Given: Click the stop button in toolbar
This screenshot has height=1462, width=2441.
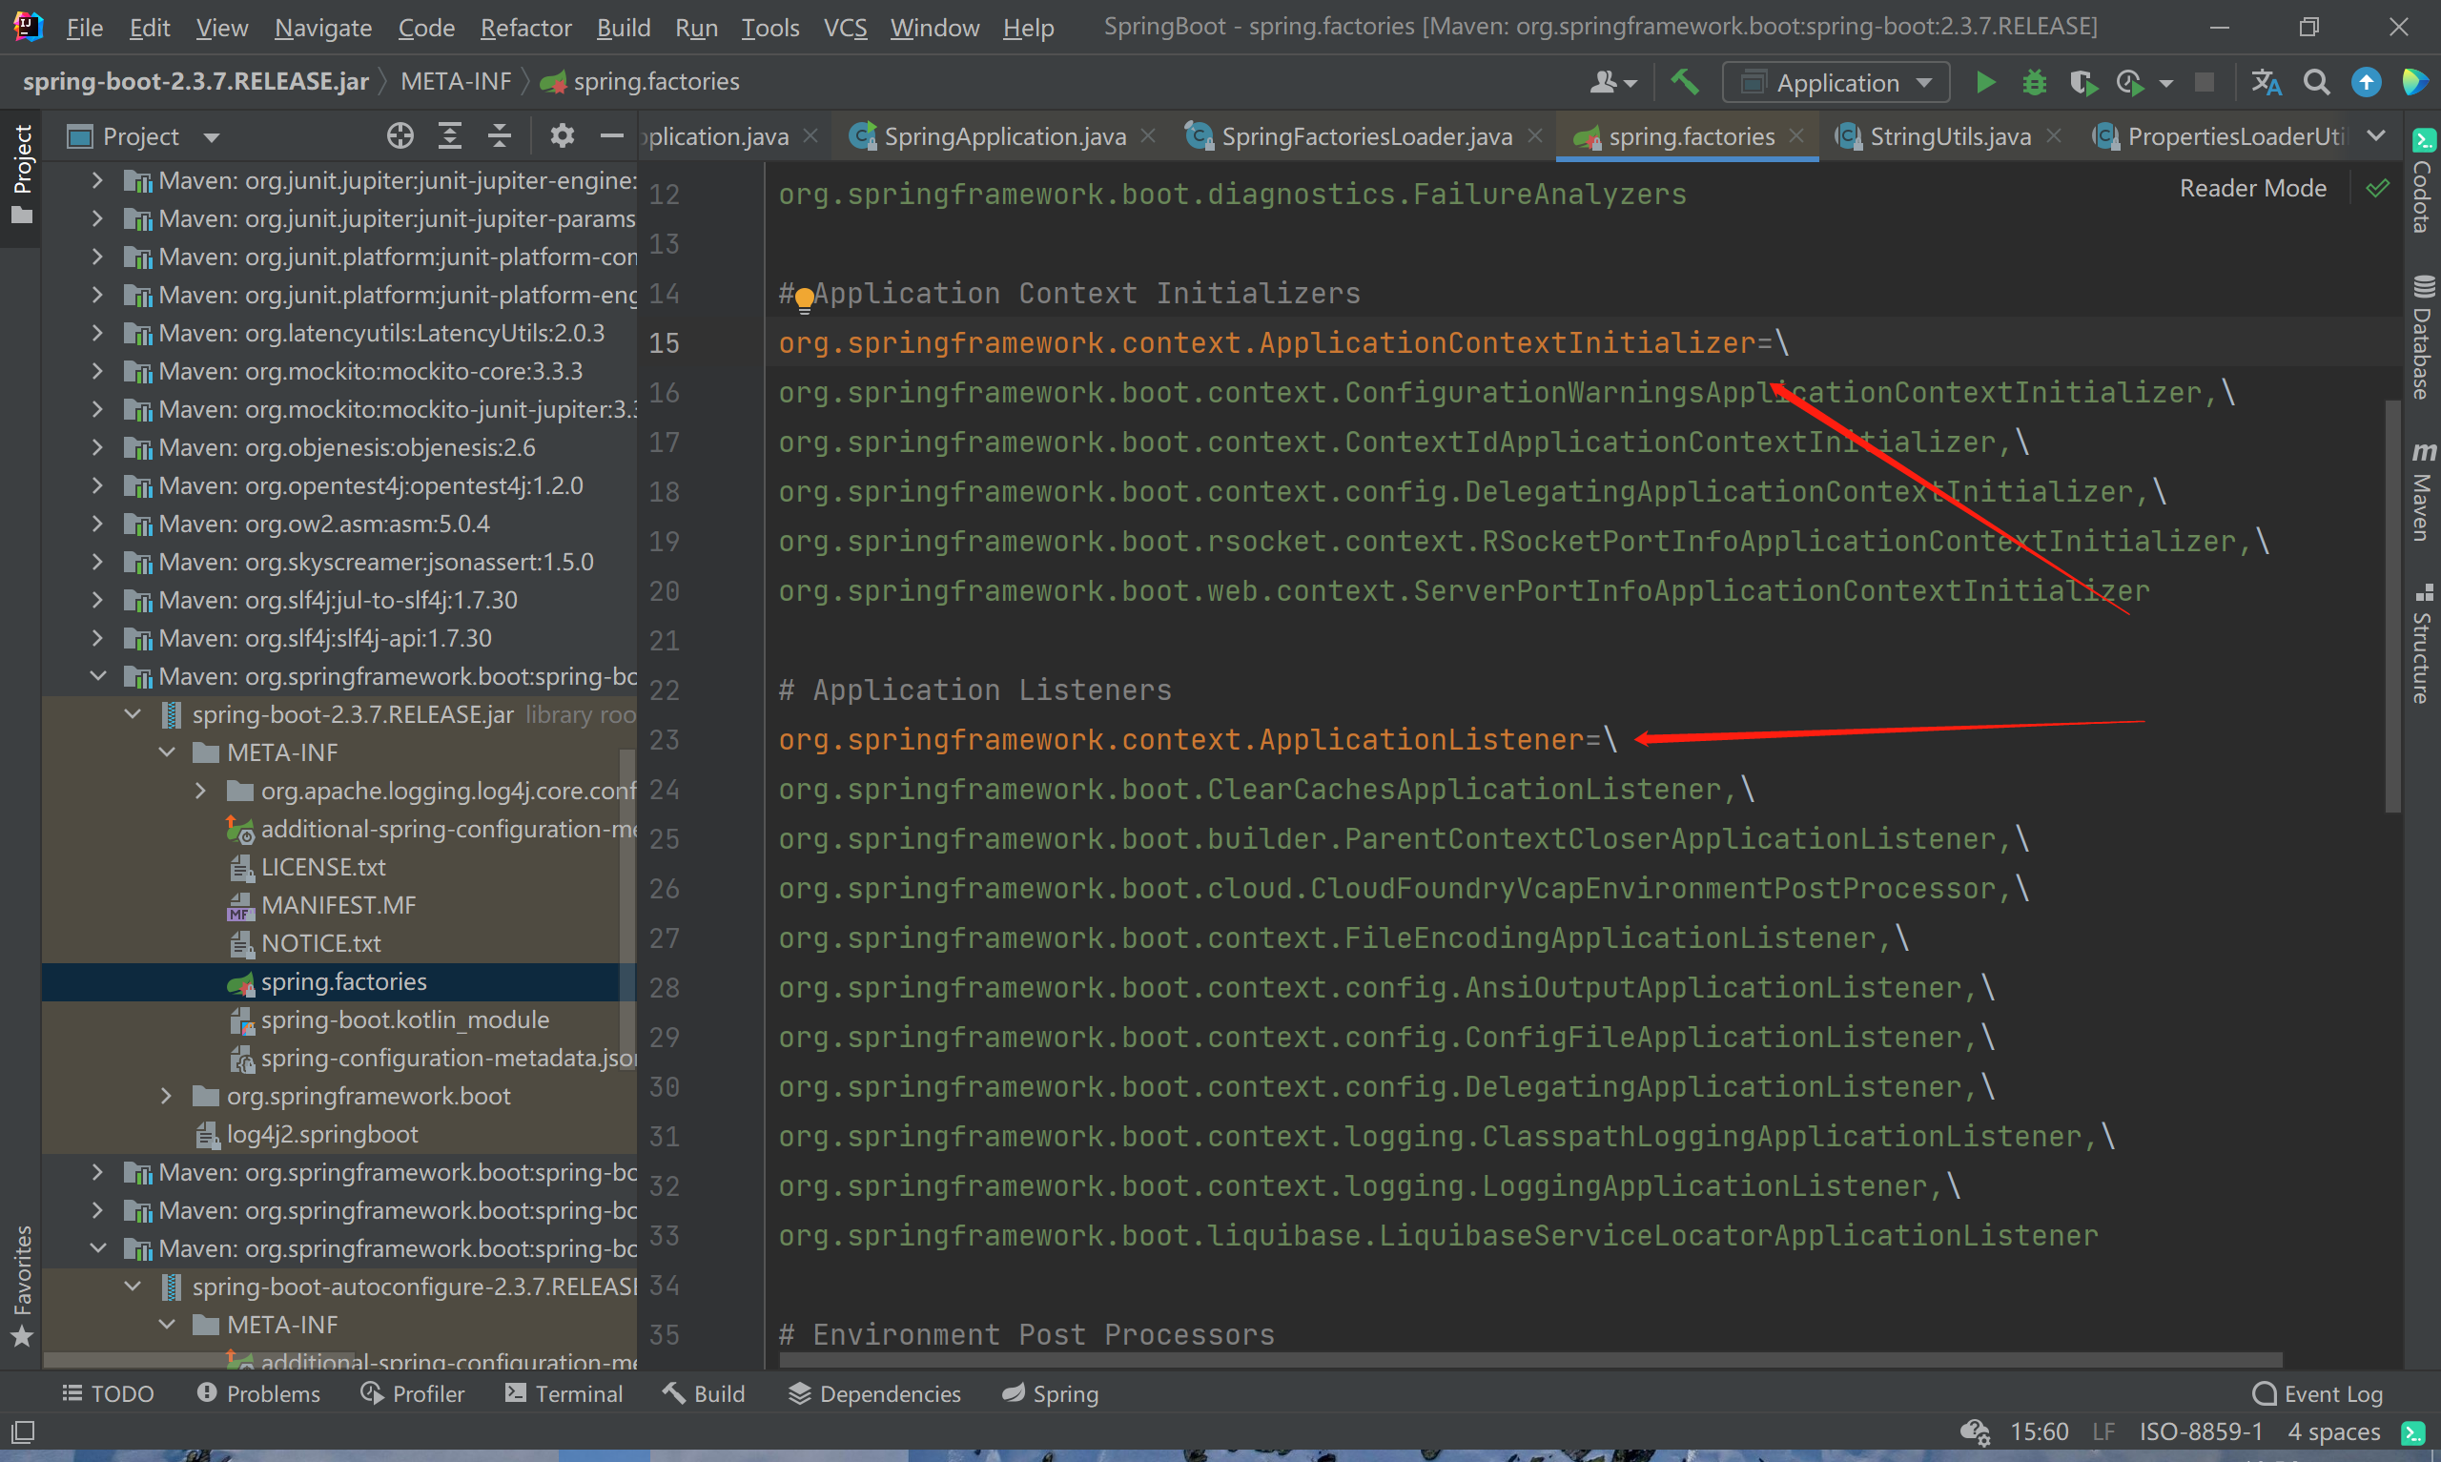Looking at the screenshot, I should point(2205,83).
